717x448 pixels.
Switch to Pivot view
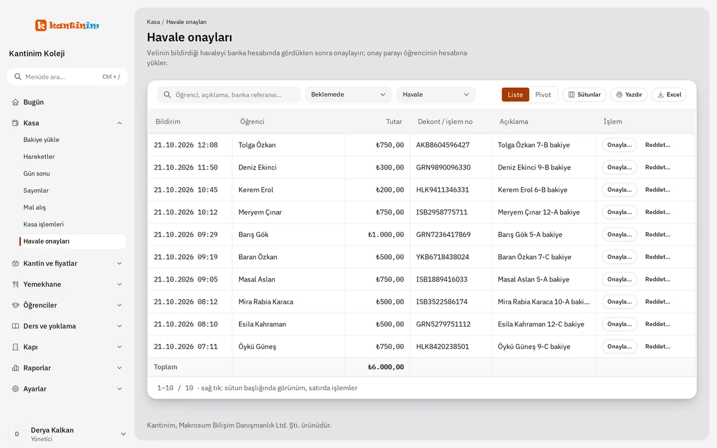pyautogui.click(x=543, y=94)
